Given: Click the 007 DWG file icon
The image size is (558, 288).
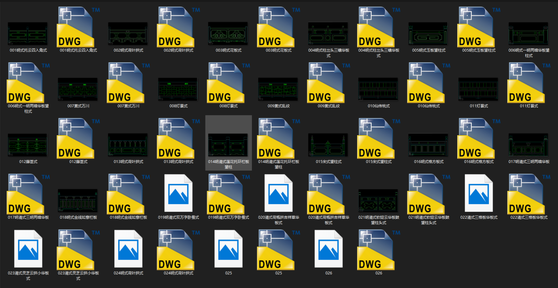Looking at the screenshot, I should pyautogui.click(x=126, y=83).
